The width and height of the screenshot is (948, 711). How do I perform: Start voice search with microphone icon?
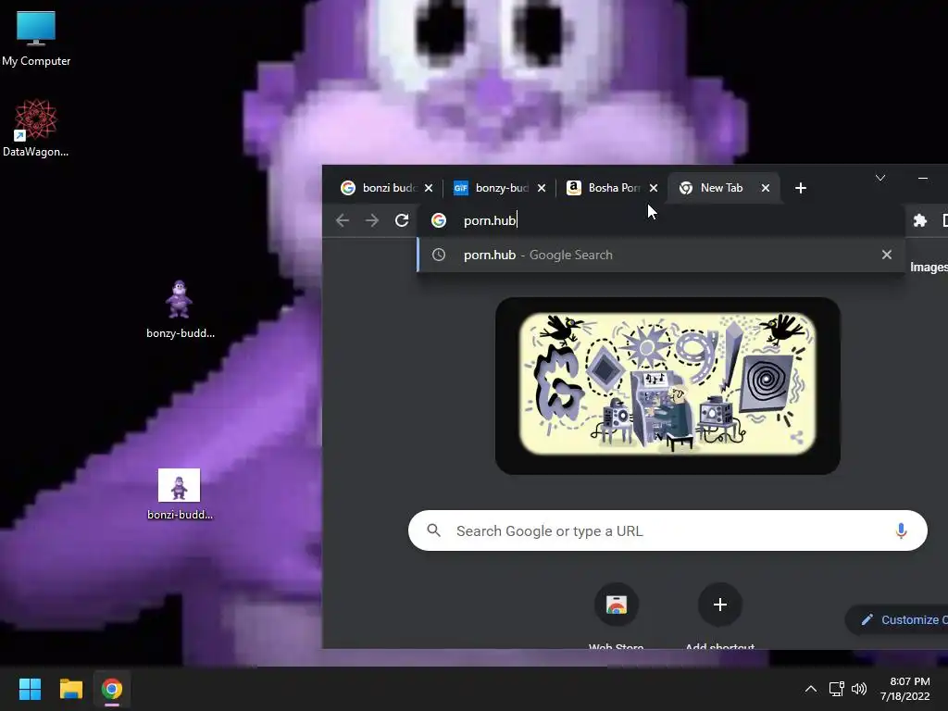pyautogui.click(x=901, y=530)
